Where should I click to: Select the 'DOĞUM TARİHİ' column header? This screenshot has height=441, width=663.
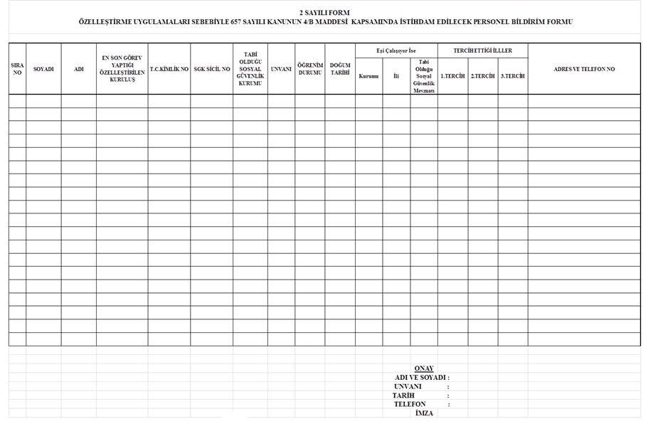pyautogui.click(x=340, y=69)
